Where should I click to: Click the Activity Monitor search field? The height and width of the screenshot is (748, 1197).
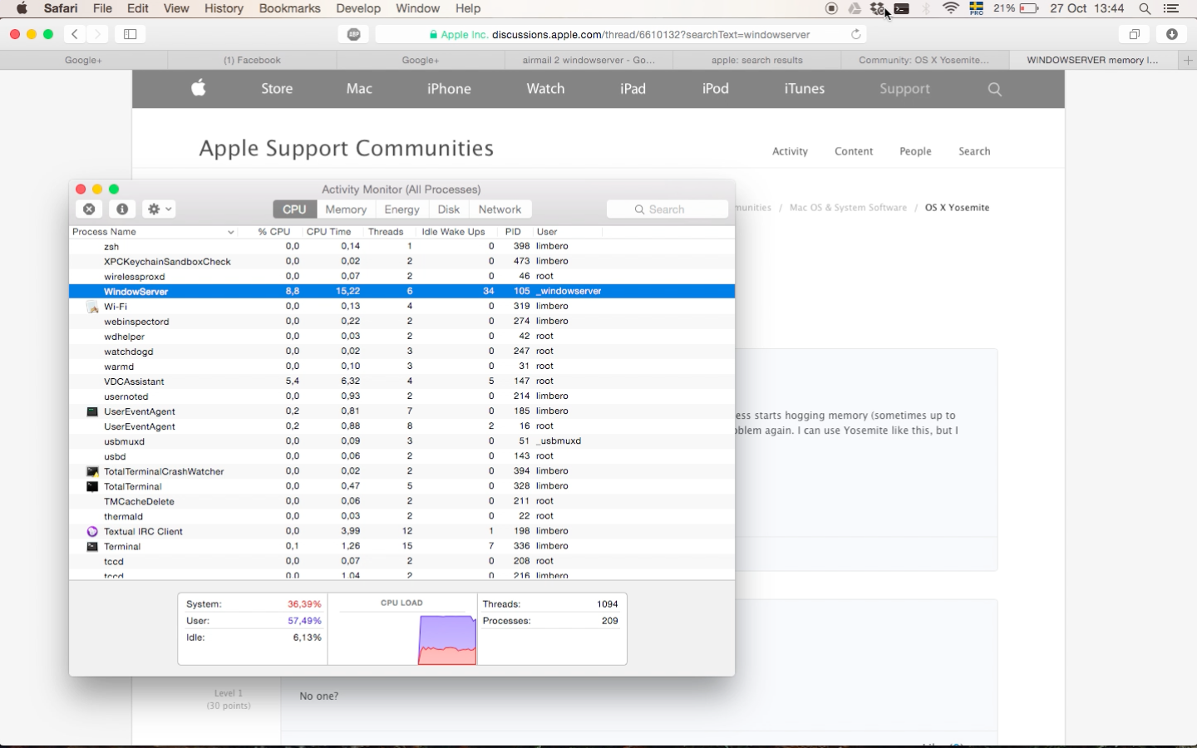[667, 209]
